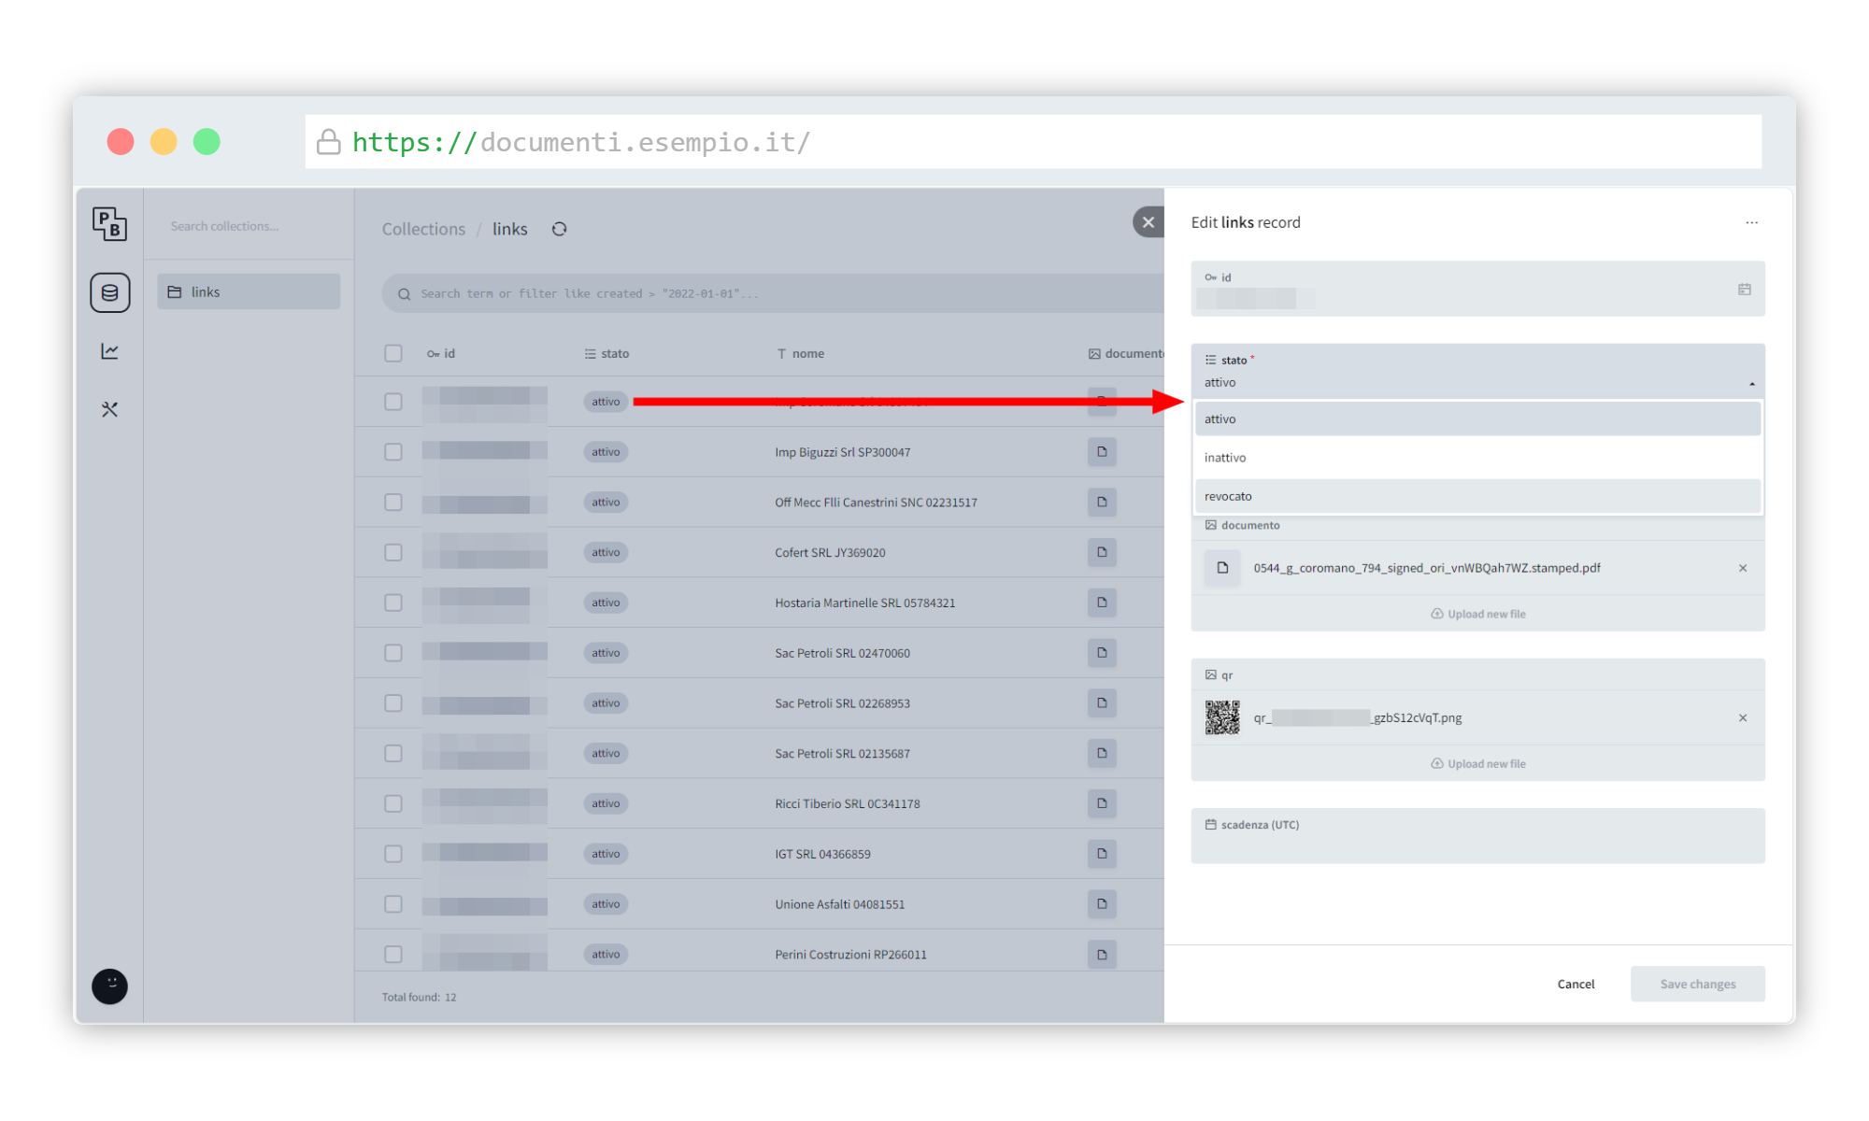Select inattivo option in stato list
1869x1121 pixels.
[1477, 457]
